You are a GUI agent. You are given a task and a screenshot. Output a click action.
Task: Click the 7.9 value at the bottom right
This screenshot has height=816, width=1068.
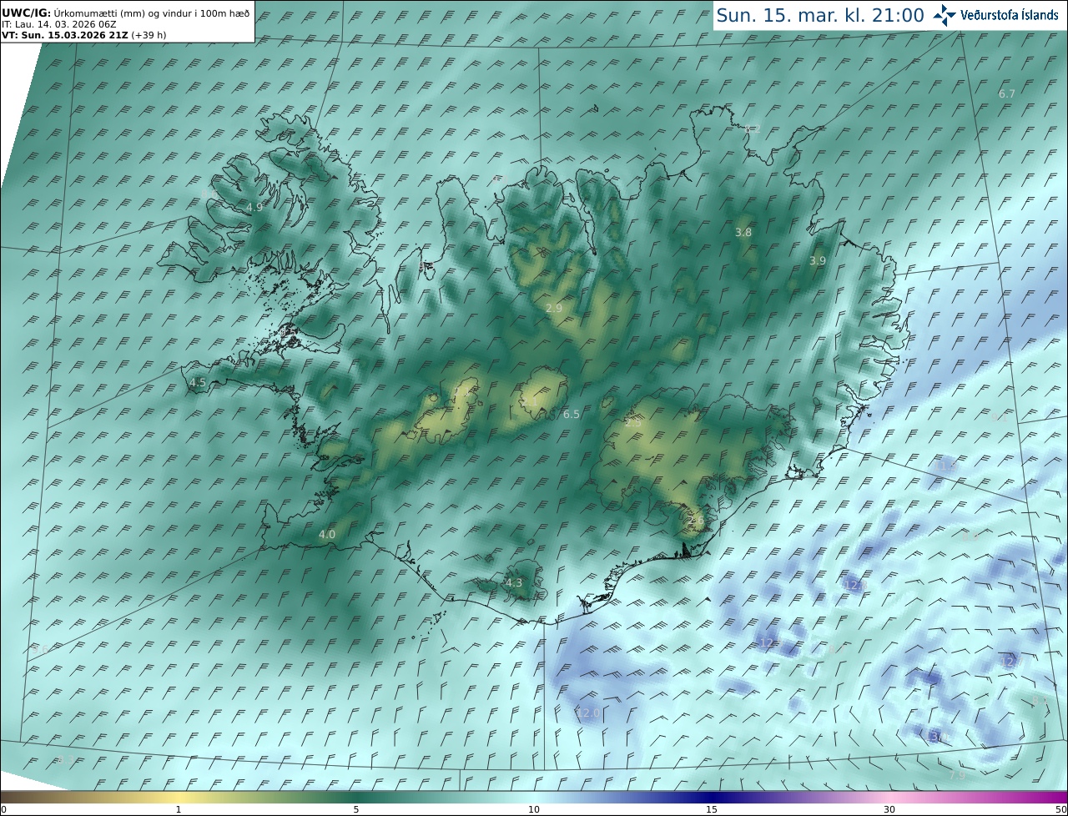957,776
